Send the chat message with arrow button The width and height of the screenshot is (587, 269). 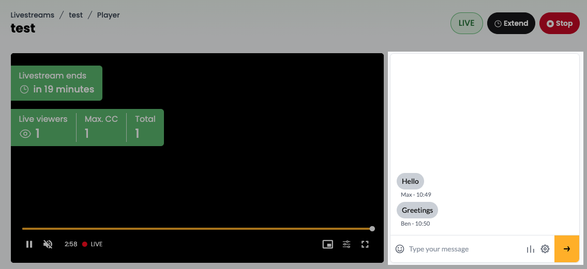click(567, 249)
